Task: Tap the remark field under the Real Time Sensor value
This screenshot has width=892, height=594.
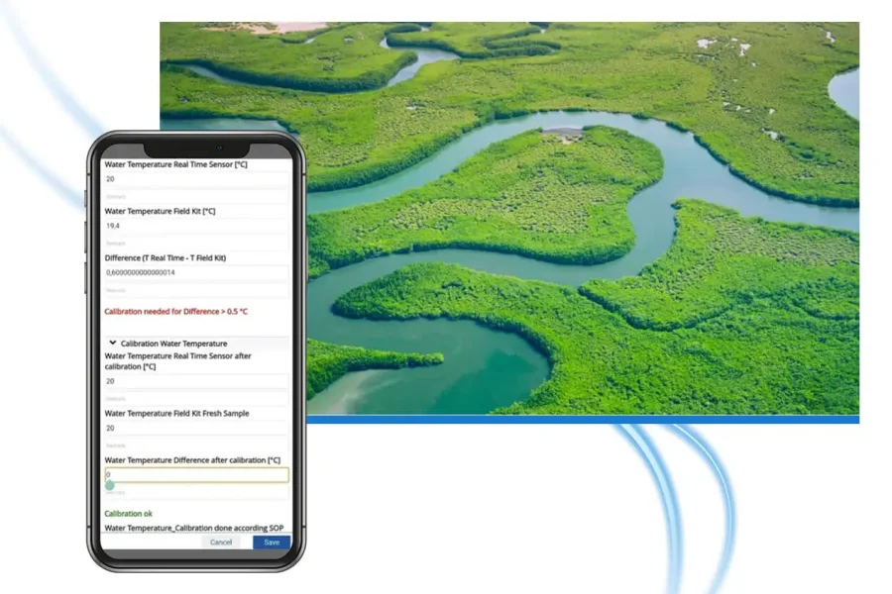Action: tap(193, 197)
